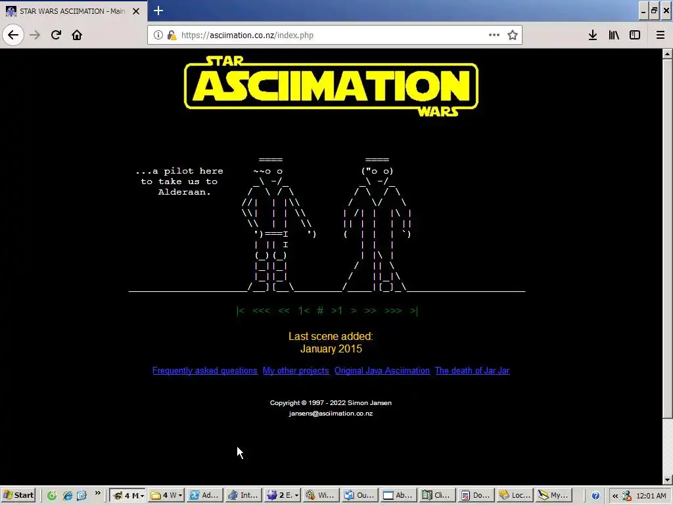This screenshot has width=673, height=505.
Task: Launch the Internet Explorer quick launch icon
Action: pos(68,496)
